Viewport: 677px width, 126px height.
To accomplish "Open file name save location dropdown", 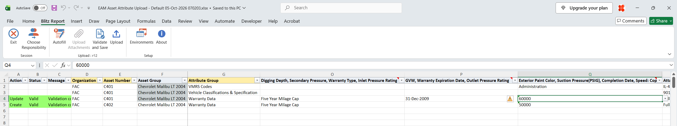I will 244,8.
